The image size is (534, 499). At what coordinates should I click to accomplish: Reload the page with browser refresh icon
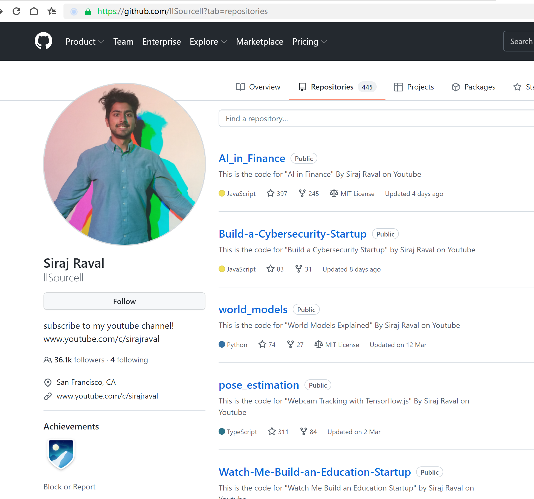[17, 11]
